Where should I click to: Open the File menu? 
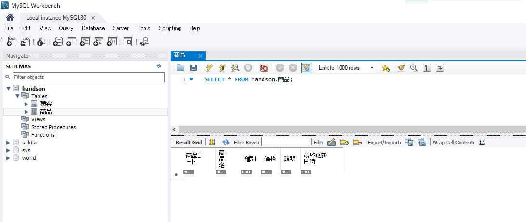[x=9, y=28]
